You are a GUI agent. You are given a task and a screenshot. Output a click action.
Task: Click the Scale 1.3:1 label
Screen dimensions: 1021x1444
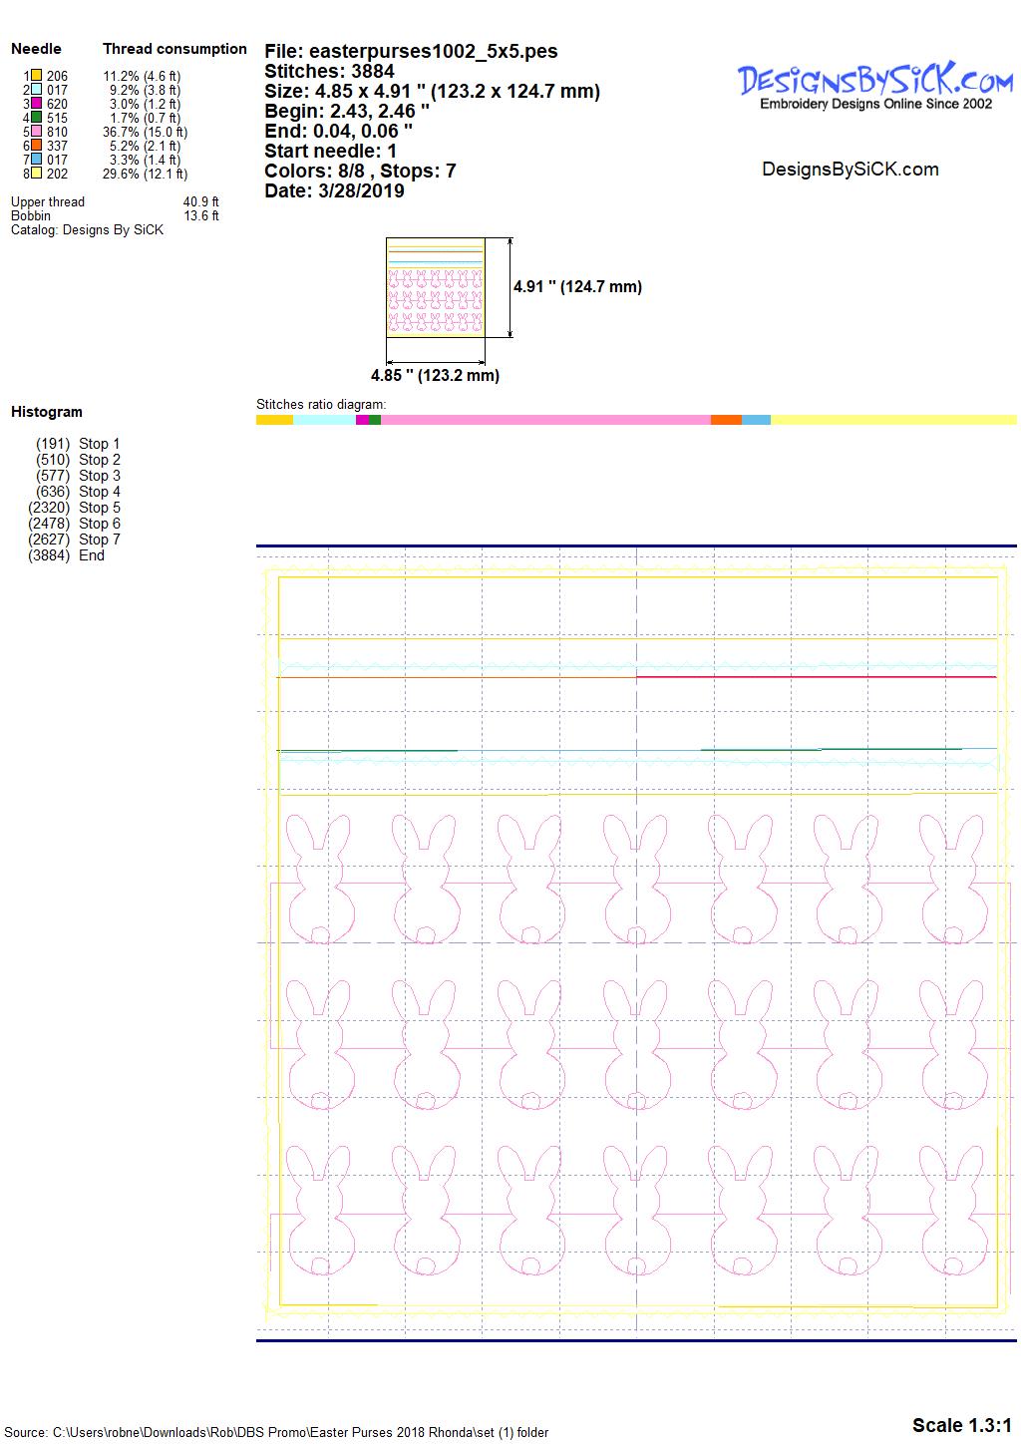pyautogui.click(x=961, y=1425)
